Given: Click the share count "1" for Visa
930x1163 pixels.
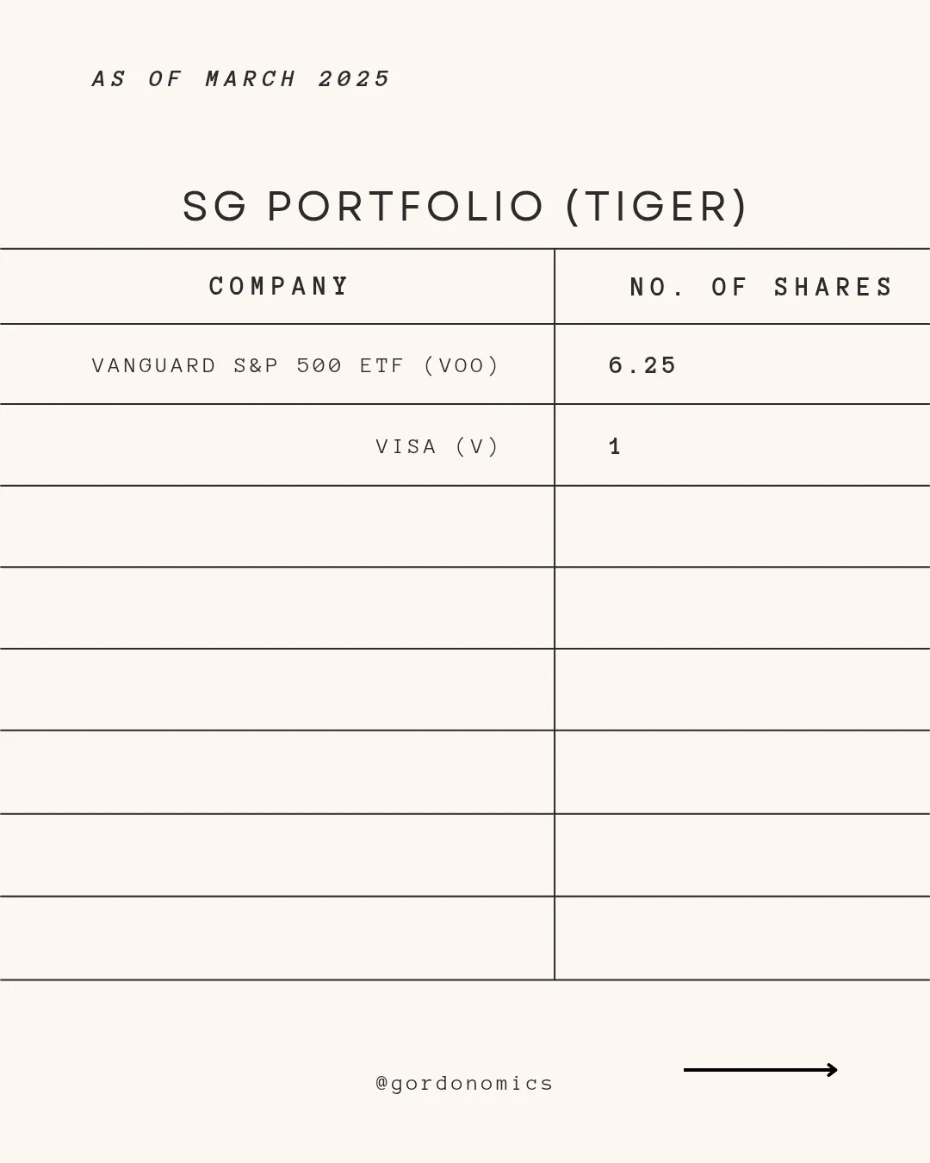Looking at the screenshot, I should coord(615,446).
